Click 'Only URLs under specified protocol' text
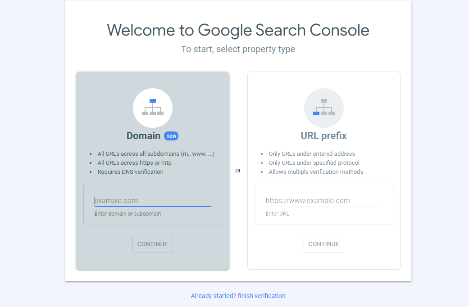Image resolution: width=469 pixels, height=307 pixels. click(x=314, y=163)
